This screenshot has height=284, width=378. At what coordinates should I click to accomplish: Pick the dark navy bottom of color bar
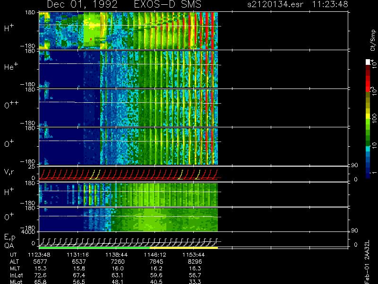coord(368,175)
